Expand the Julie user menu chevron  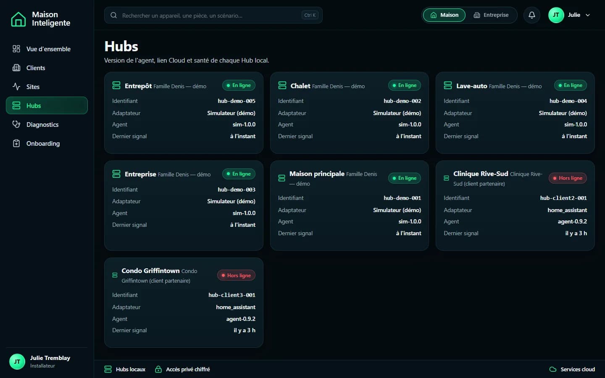click(588, 15)
